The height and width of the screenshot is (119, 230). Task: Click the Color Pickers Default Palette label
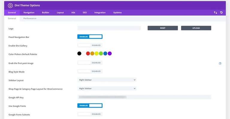(x=23, y=54)
